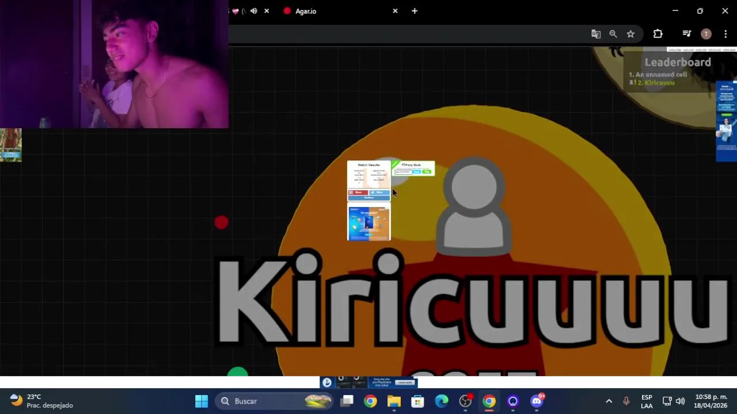Open Microsoft Store from the taskbar
This screenshot has height=414, width=737.
pyautogui.click(x=417, y=401)
